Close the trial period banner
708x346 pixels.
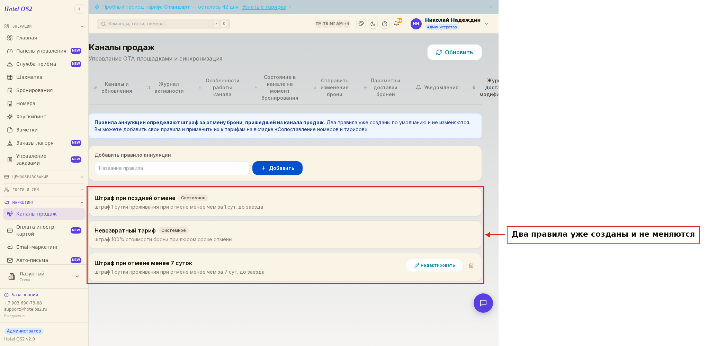coord(491,7)
